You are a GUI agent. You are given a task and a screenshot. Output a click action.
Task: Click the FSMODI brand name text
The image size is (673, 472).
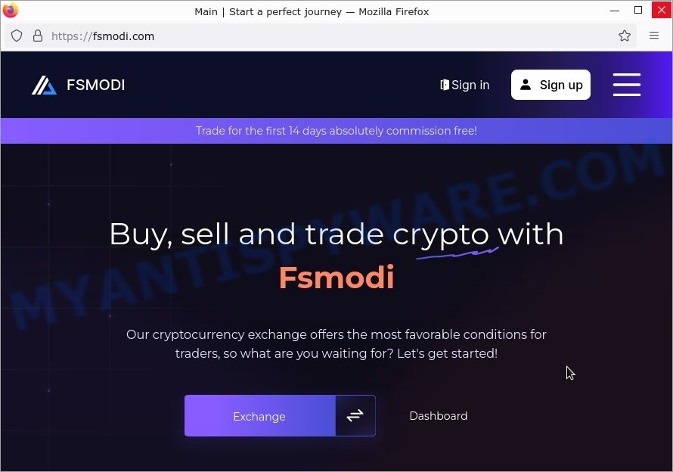pos(96,85)
